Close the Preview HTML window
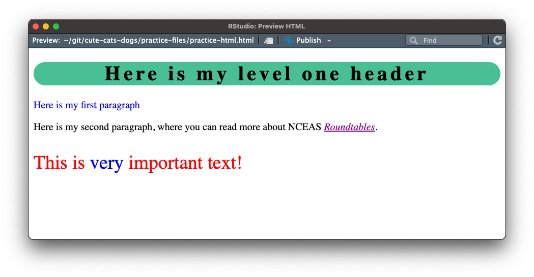This screenshot has height=277, width=534. [36, 26]
